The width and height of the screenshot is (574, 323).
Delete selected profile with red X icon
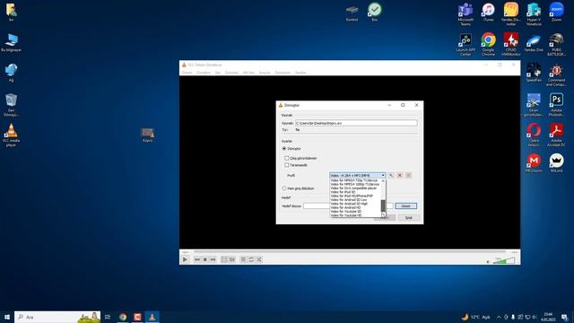pyautogui.click(x=400, y=176)
